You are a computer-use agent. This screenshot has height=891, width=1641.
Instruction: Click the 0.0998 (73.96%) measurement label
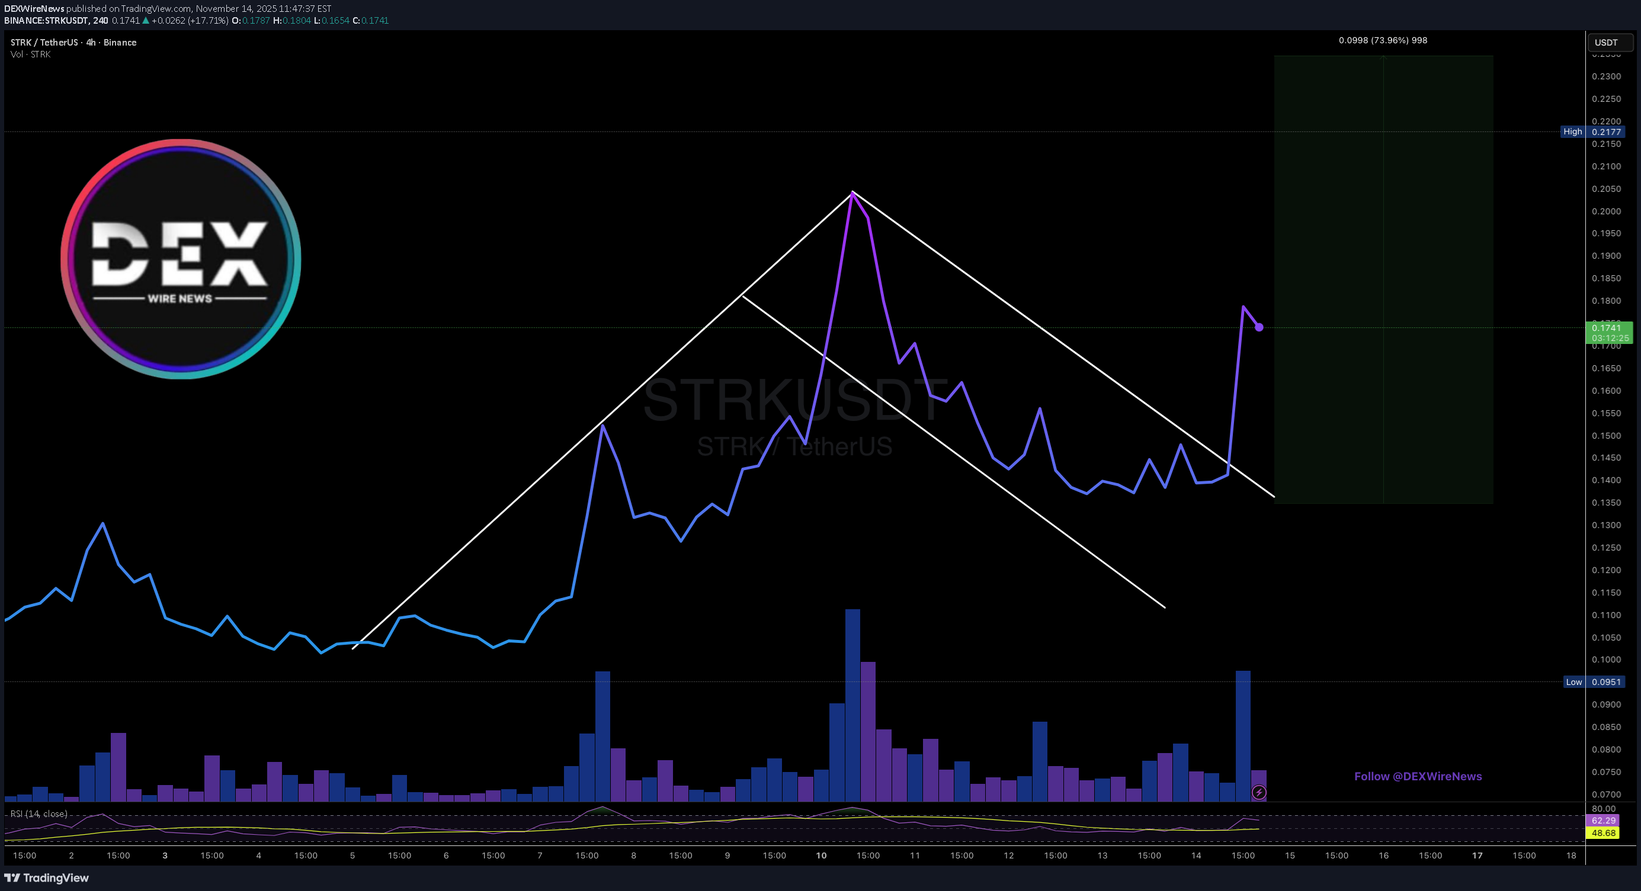pos(1382,40)
